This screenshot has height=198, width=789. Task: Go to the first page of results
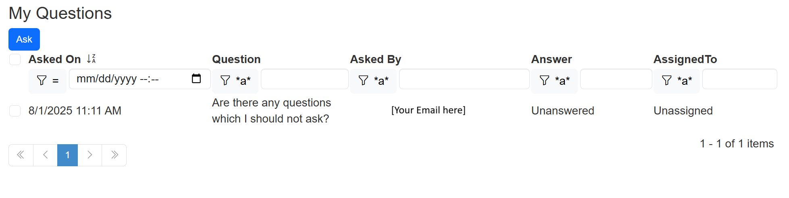click(x=21, y=155)
